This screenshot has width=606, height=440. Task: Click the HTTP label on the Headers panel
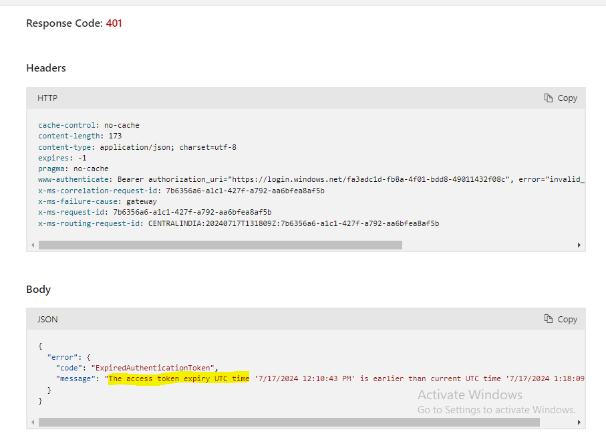coord(47,98)
